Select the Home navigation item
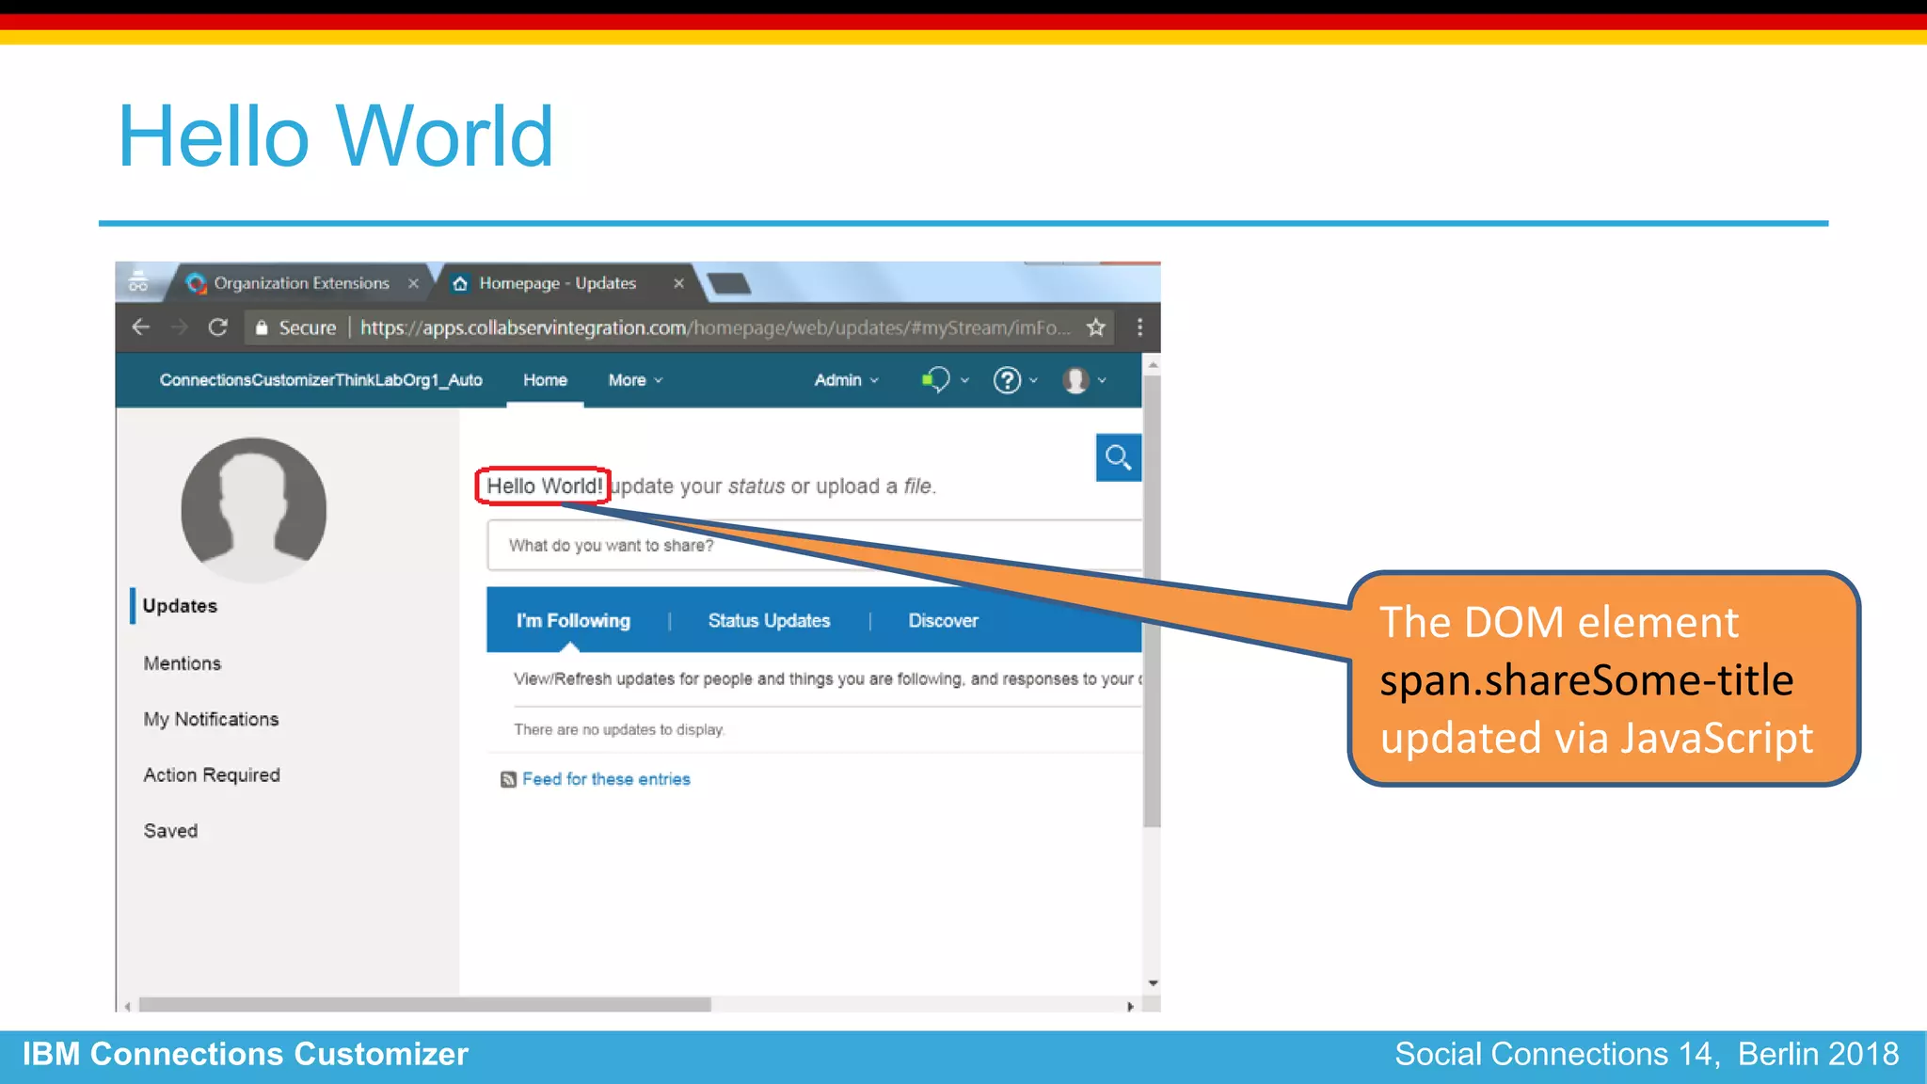1927x1084 pixels. pos(545,380)
